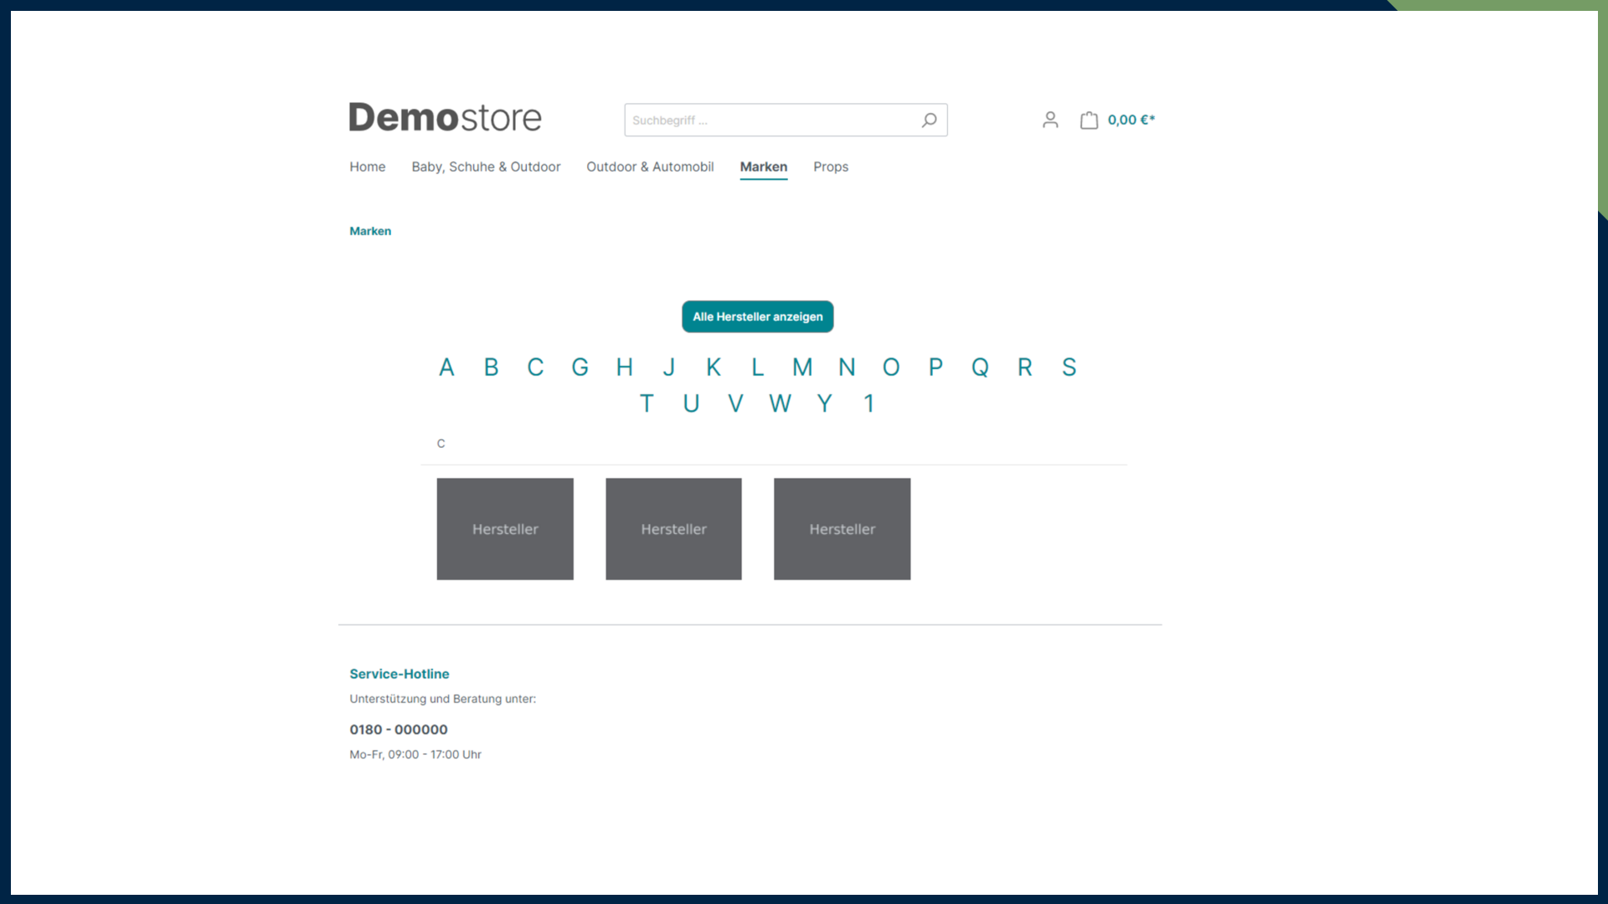Open Baby, Schuhe & Outdoor category
The image size is (1608, 904).
pyautogui.click(x=486, y=167)
